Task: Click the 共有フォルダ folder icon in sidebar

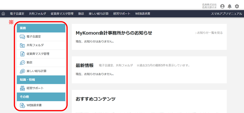Action: (22, 45)
